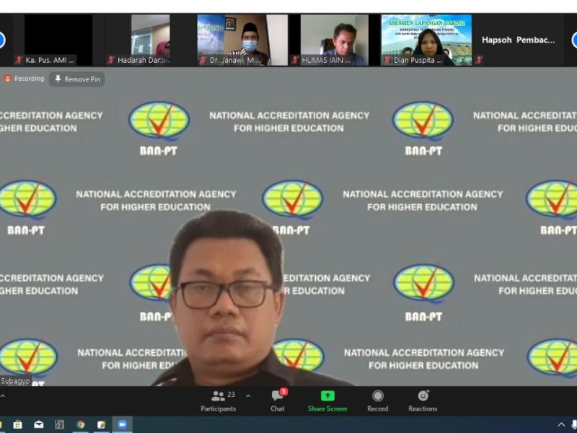
Task: Click the red Recording indicator
Action: (x=25, y=79)
